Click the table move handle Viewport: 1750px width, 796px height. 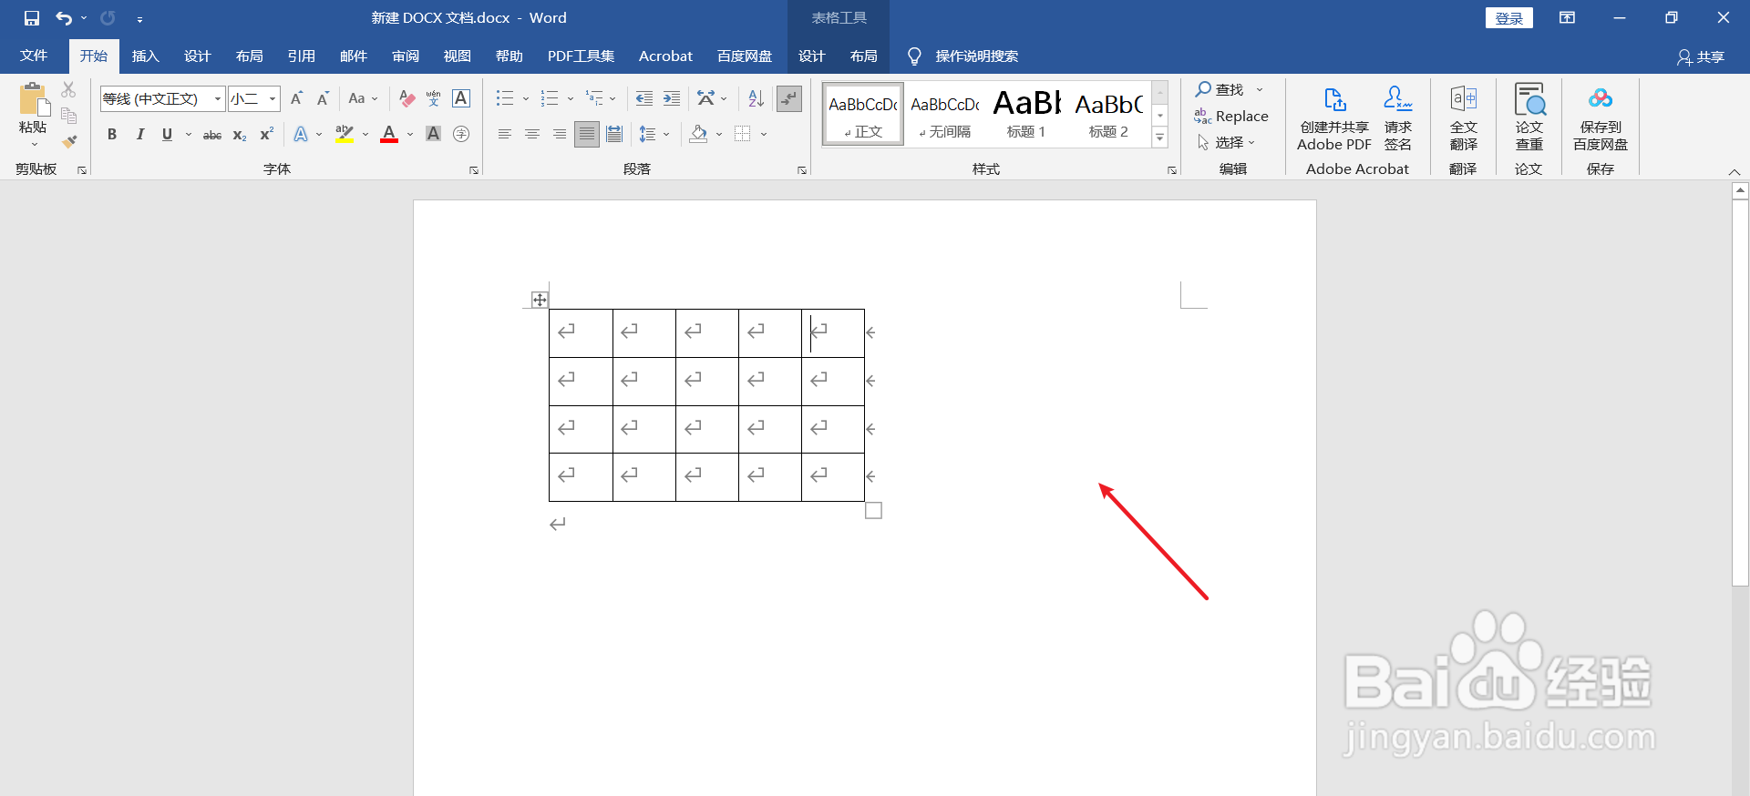coord(540,300)
